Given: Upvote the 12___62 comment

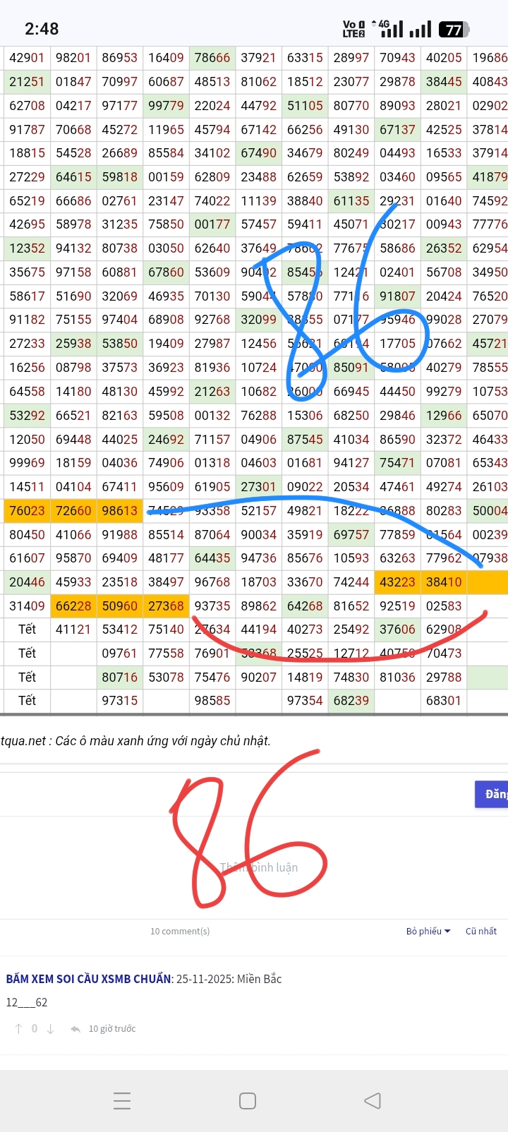Looking at the screenshot, I should [x=18, y=1029].
